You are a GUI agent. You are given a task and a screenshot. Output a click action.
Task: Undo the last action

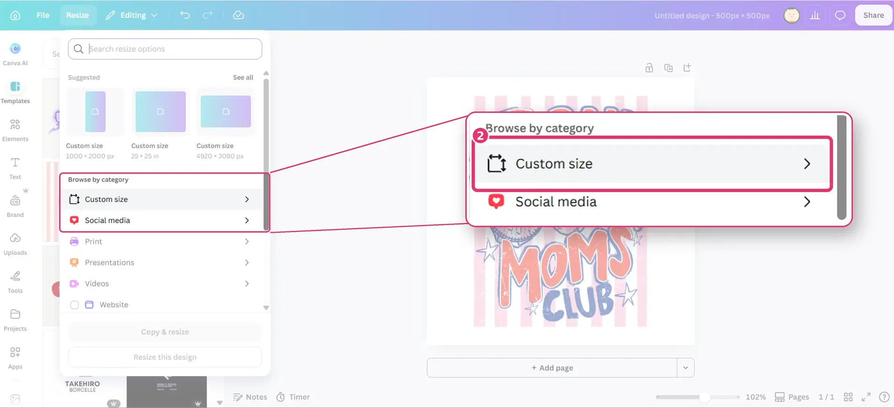[x=185, y=15]
